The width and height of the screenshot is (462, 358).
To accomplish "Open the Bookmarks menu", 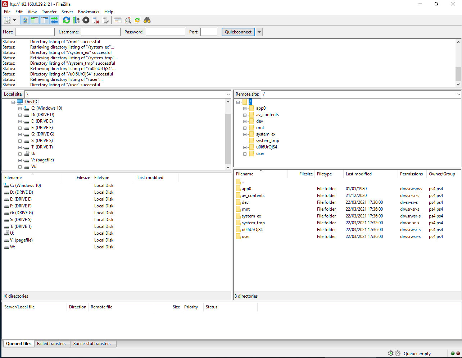I will click(89, 12).
